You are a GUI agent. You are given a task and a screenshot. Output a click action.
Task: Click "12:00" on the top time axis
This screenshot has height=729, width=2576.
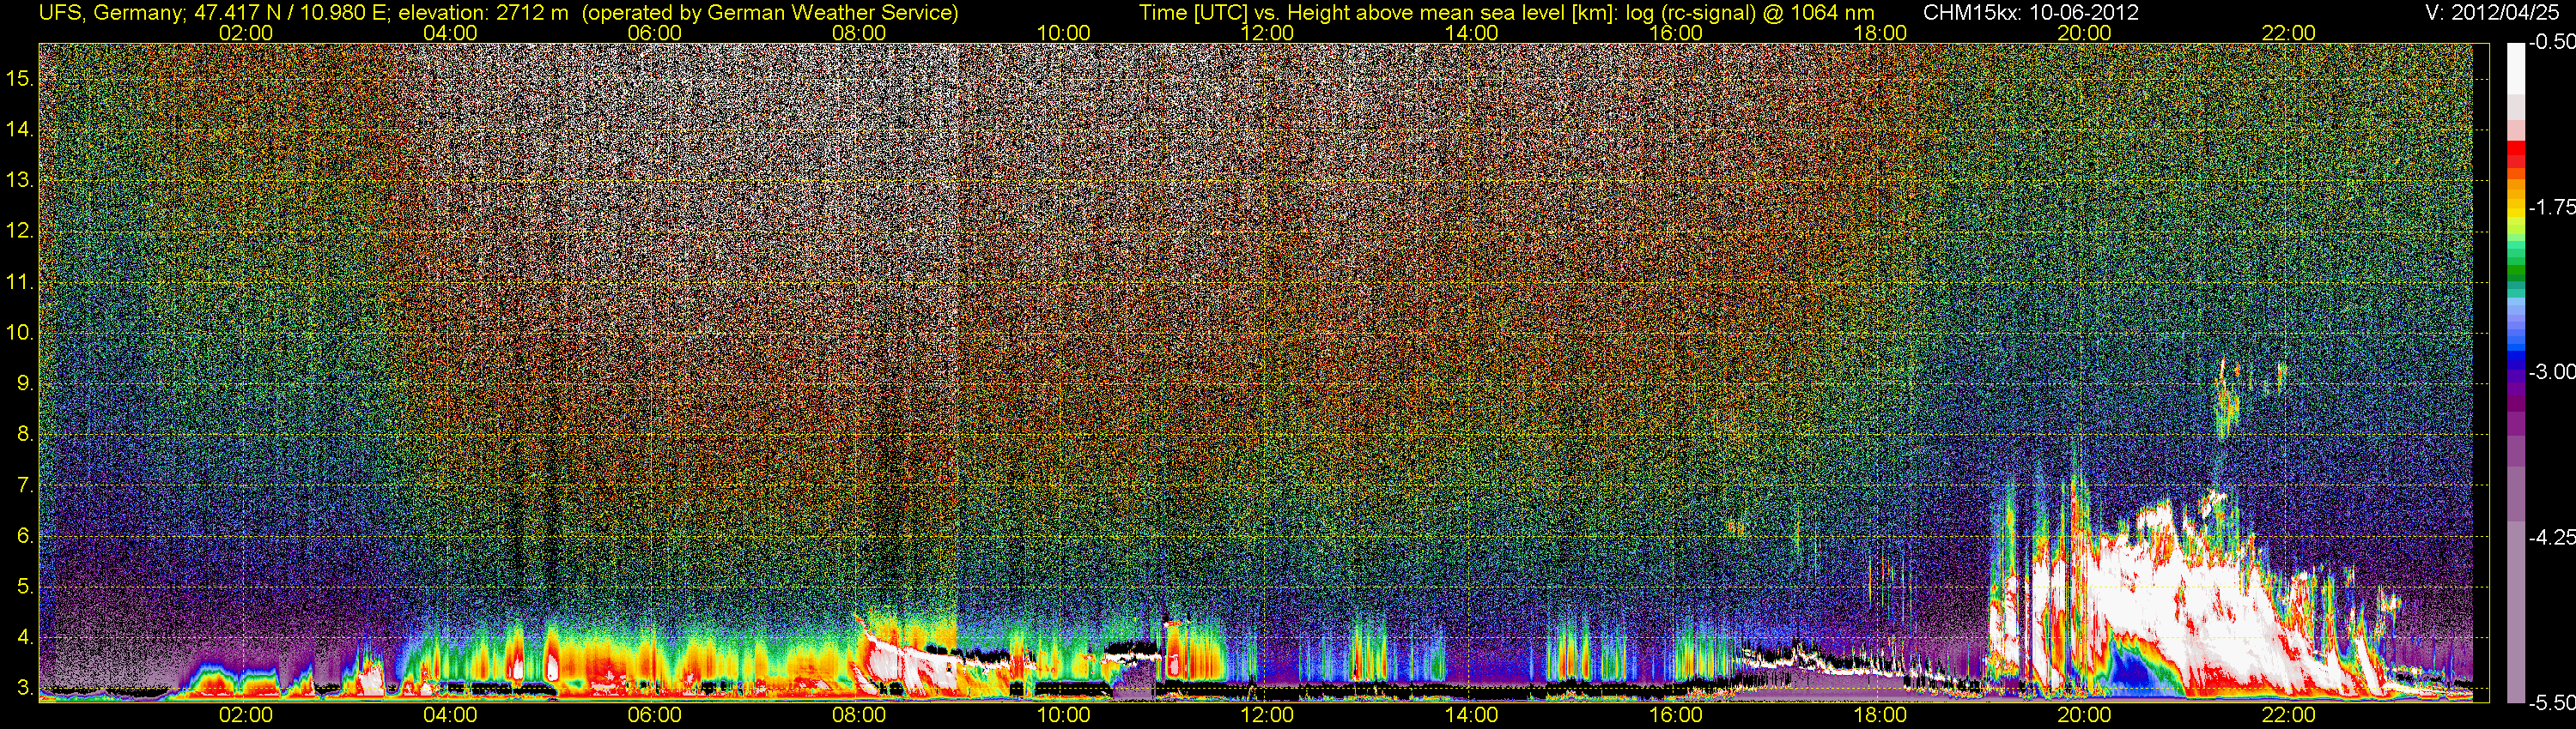[1267, 33]
